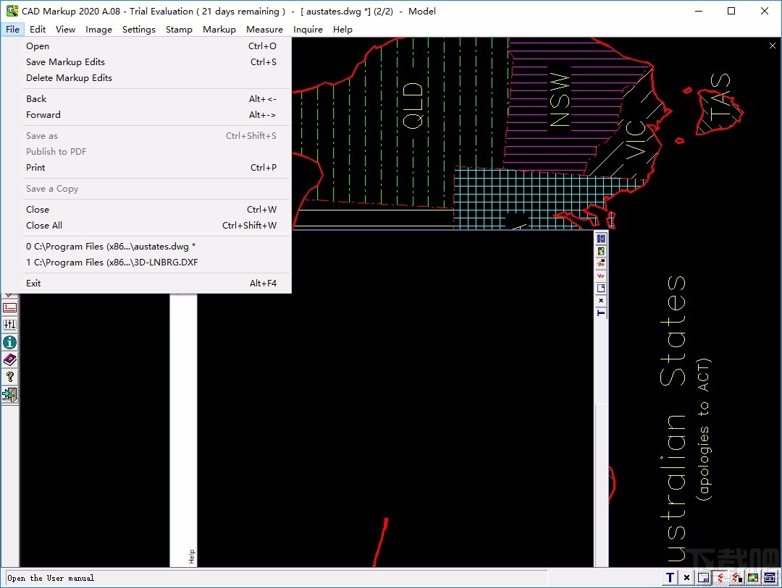Toggle the T markup text button in status bar

pyautogui.click(x=670, y=578)
